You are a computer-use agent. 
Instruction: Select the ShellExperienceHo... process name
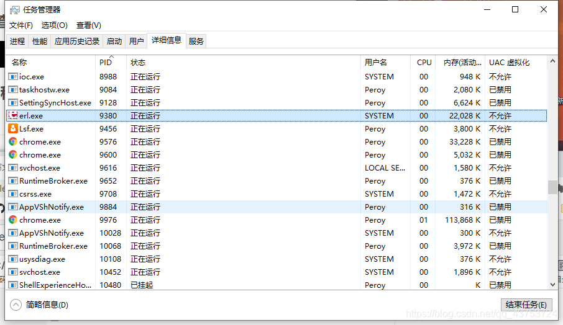pos(55,285)
